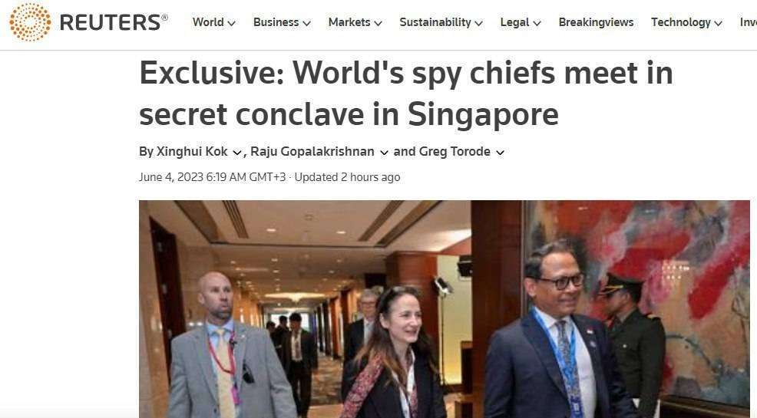Expand the chevron beside Business
This screenshot has width=757, height=418.
tap(306, 23)
